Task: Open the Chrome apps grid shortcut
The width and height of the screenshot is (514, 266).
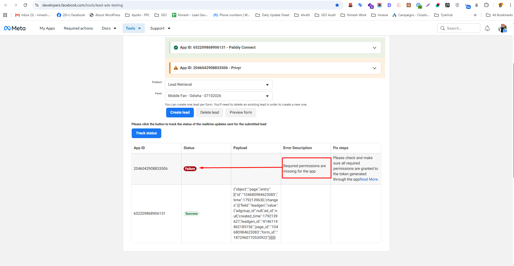Action: pyautogui.click(x=5, y=15)
